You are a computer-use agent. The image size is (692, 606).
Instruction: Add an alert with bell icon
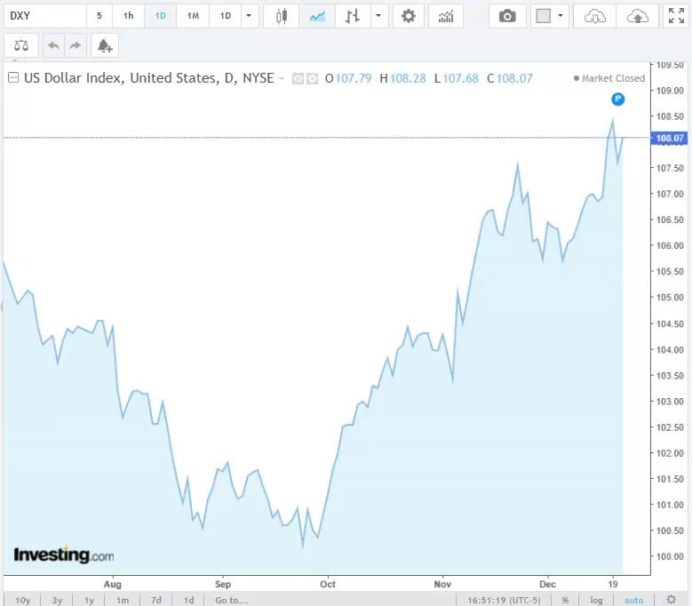(104, 45)
